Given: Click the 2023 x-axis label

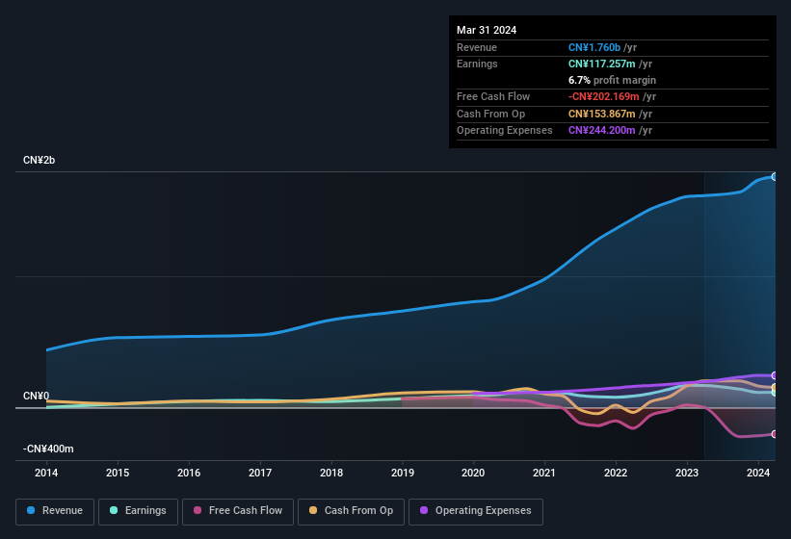Looking at the screenshot, I should point(687,473).
